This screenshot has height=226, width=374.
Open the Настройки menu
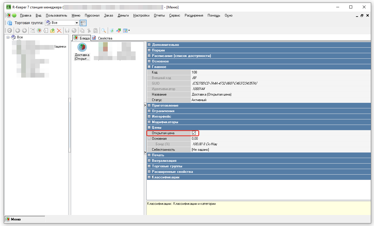click(x=141, y=15)
